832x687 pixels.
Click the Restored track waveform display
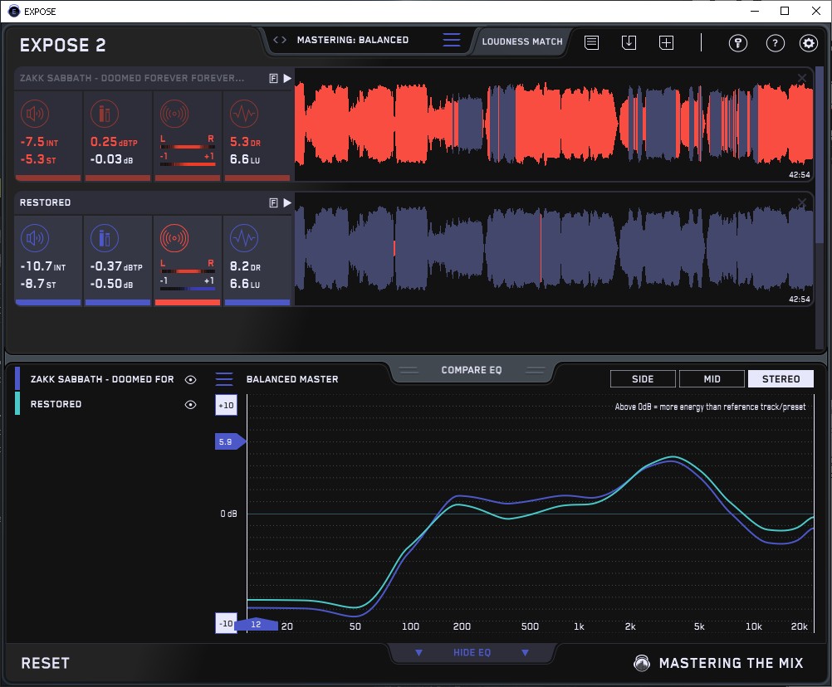[554, 249]
